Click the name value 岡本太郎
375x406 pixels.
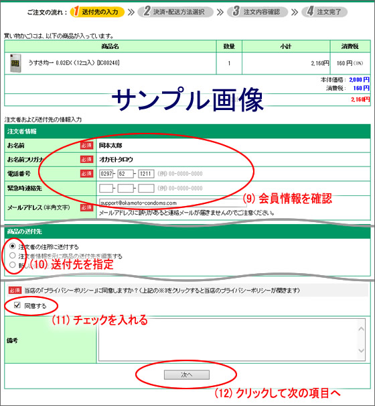tap(110, 145)
